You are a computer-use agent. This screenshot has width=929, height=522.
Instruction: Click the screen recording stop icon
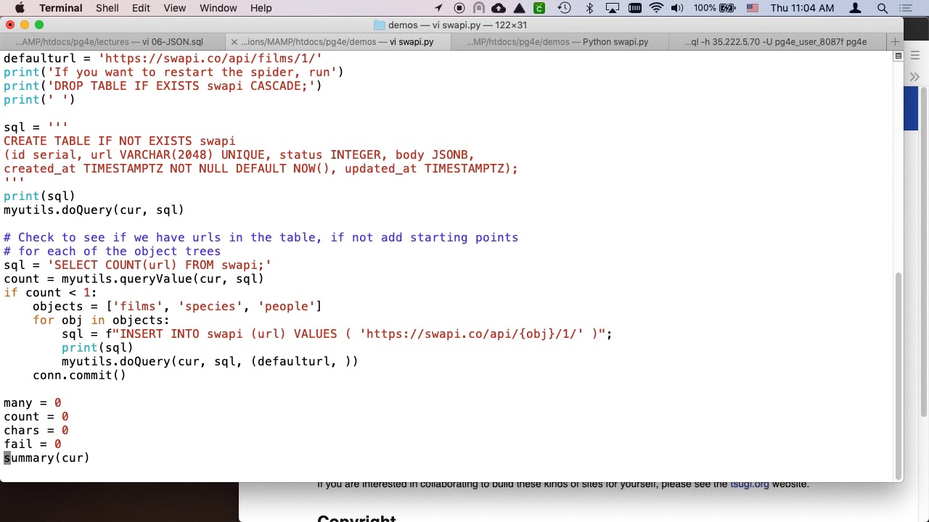pyautogui.click(x=459, y=8)
